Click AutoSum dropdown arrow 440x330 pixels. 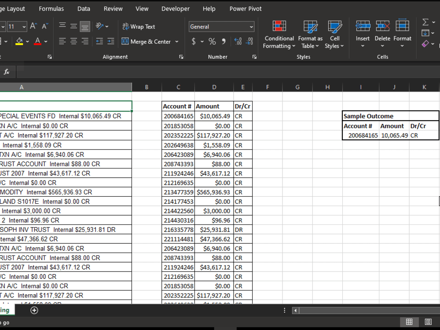click(x=434, y=22)
